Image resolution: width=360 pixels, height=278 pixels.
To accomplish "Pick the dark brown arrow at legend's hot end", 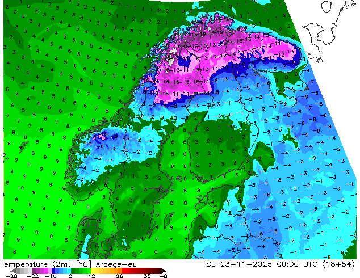I will click(164, 271).
